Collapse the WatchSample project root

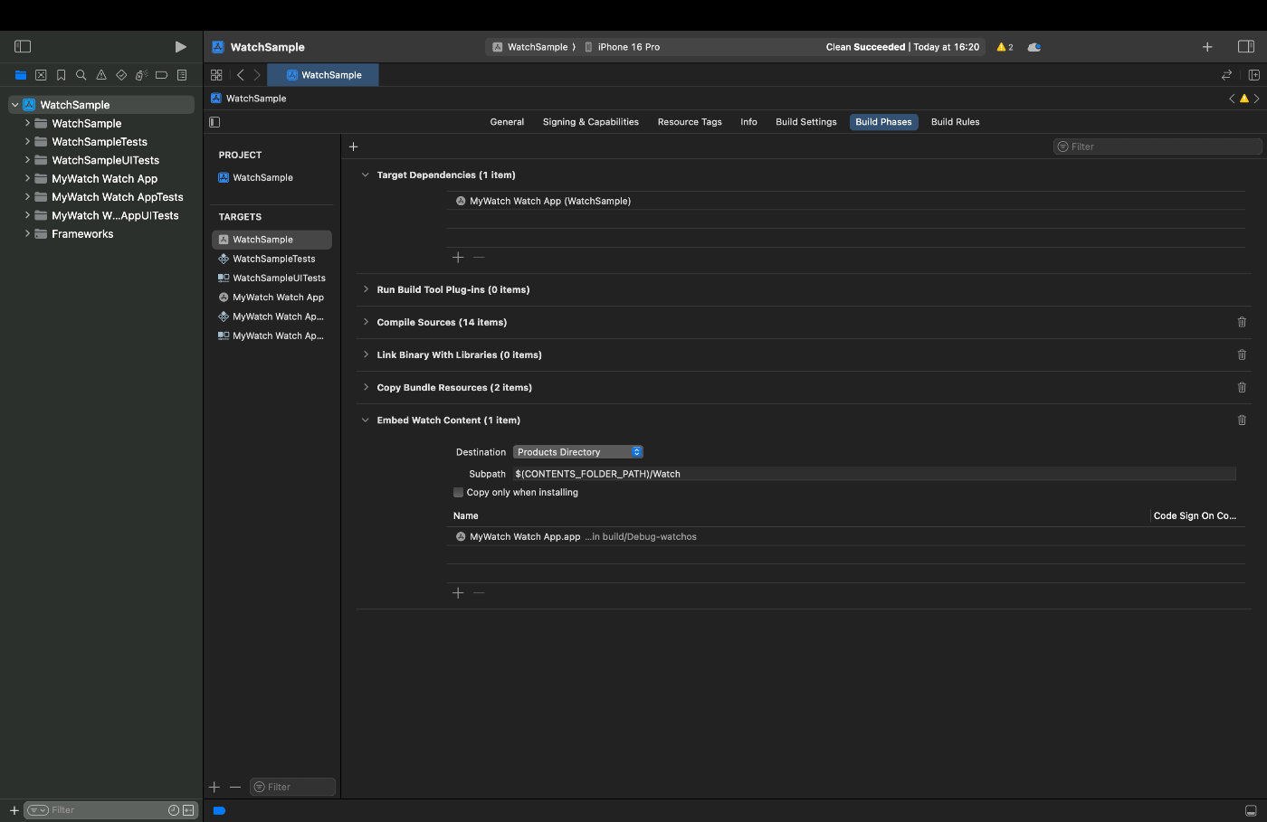tap(14, 105)
